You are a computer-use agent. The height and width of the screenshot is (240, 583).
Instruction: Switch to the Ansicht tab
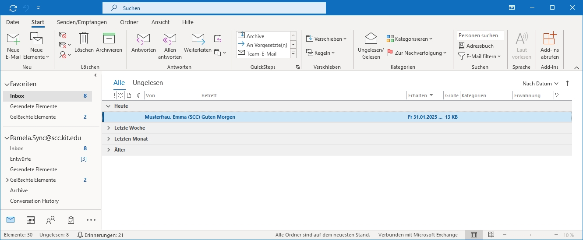(x=160, y=22)
